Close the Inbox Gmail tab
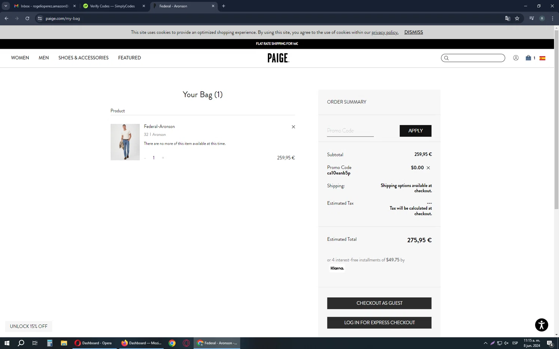Screen dimensions: 559x349 coord(75,6)
